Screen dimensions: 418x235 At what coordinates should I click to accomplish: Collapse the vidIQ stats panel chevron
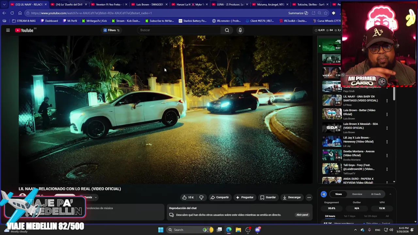[390, 194]
